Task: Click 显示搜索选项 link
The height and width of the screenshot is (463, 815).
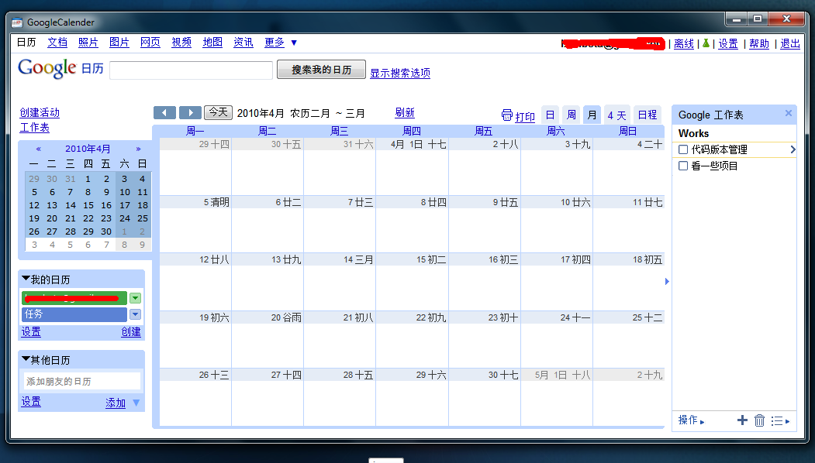Action: (400, 74)
